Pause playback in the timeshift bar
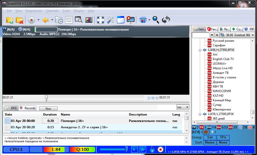 [153, 98]
